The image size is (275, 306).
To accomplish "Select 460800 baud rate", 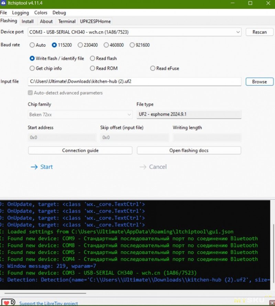I will click(x=106, y=45).
